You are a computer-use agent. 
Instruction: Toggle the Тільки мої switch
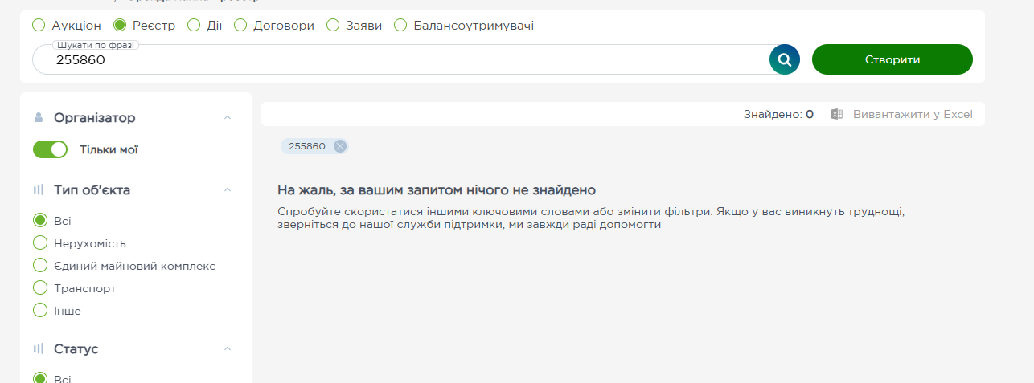point(50,149)
